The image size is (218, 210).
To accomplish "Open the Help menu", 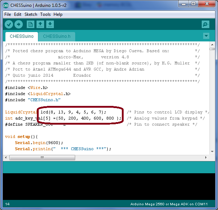I will point(58,14).
